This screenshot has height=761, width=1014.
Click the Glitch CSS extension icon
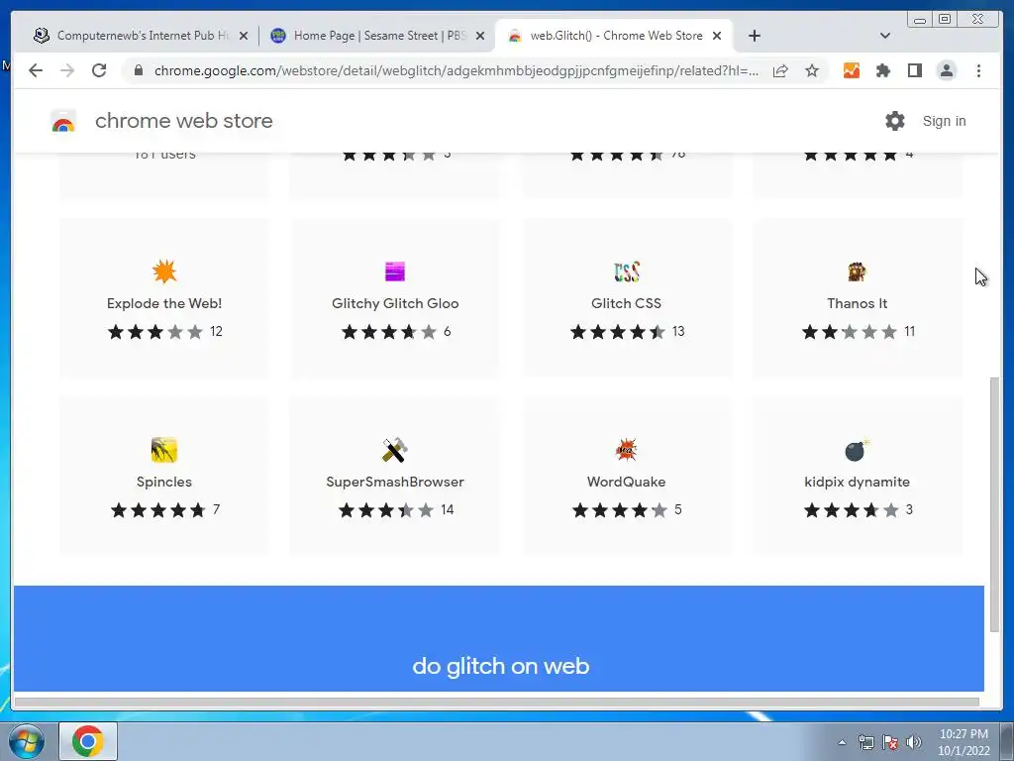coord(626,272)
